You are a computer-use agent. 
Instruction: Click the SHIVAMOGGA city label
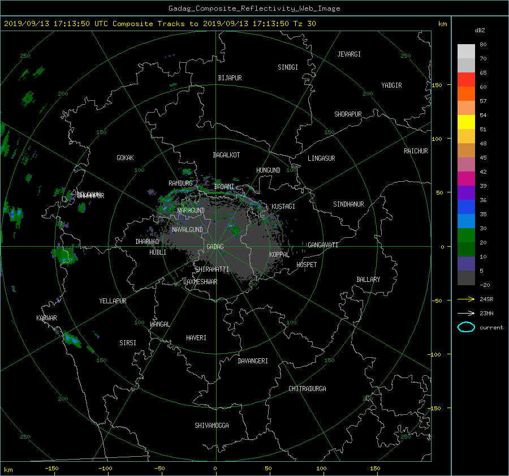(x=212, y=425)
